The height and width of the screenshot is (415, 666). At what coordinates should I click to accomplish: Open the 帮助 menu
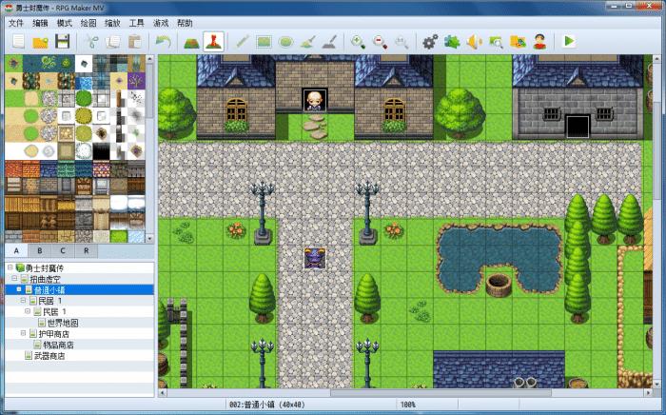click(x=185, y=23)
